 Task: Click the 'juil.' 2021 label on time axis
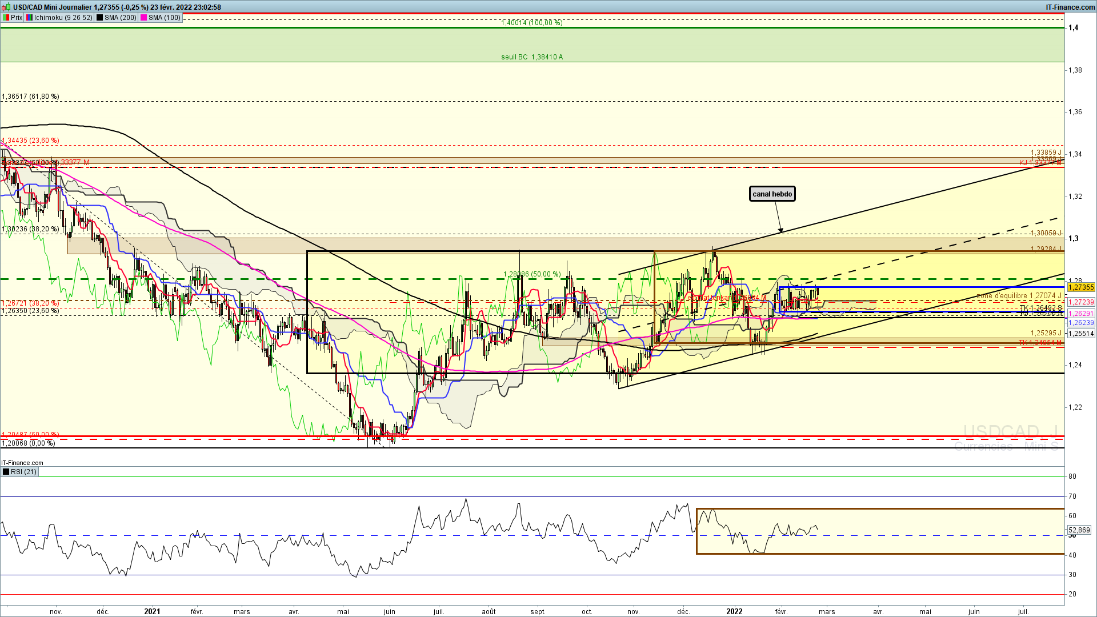[439, 611]
